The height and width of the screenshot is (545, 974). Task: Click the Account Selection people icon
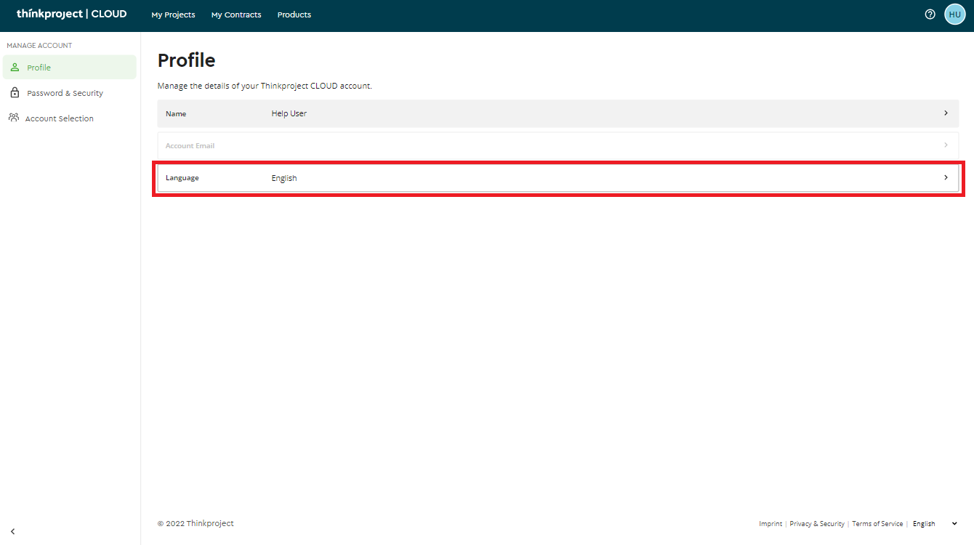point(14,118)
